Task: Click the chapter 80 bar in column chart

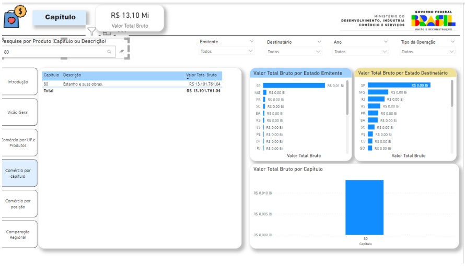Action: pyautogui.click(x=364, y=207)
